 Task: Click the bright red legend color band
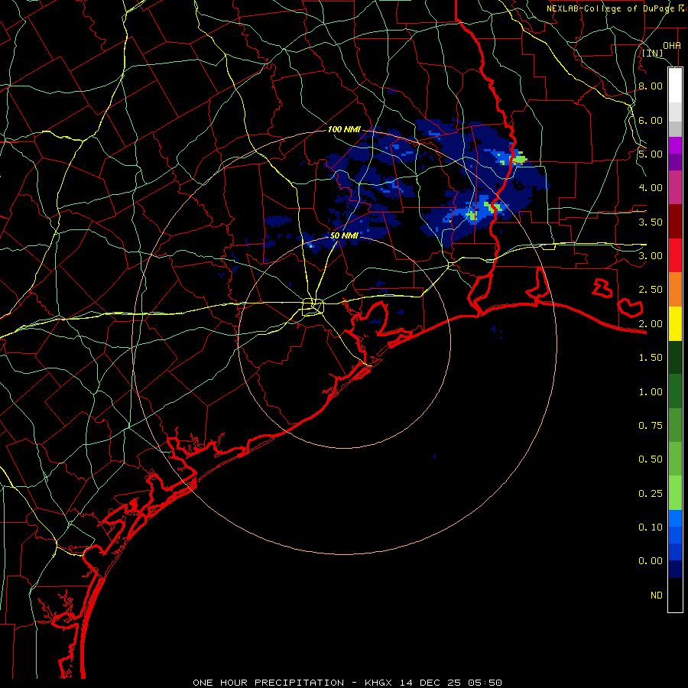coord(675,255)
